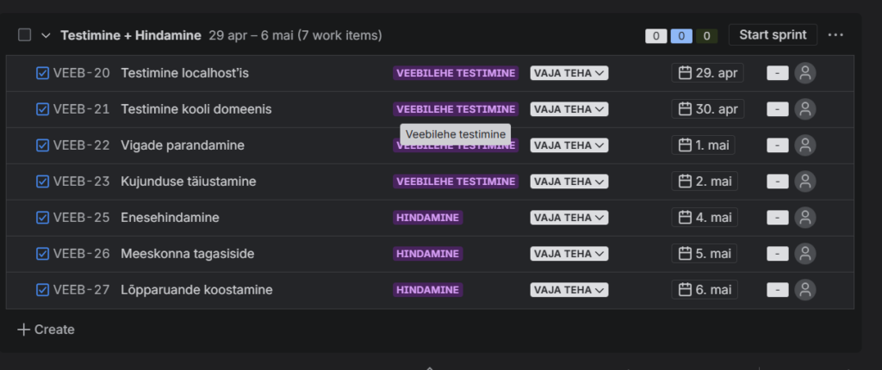Open the status dropdown for Meeskonna tagasiside
Screen dimensions: 882x370
569,254
